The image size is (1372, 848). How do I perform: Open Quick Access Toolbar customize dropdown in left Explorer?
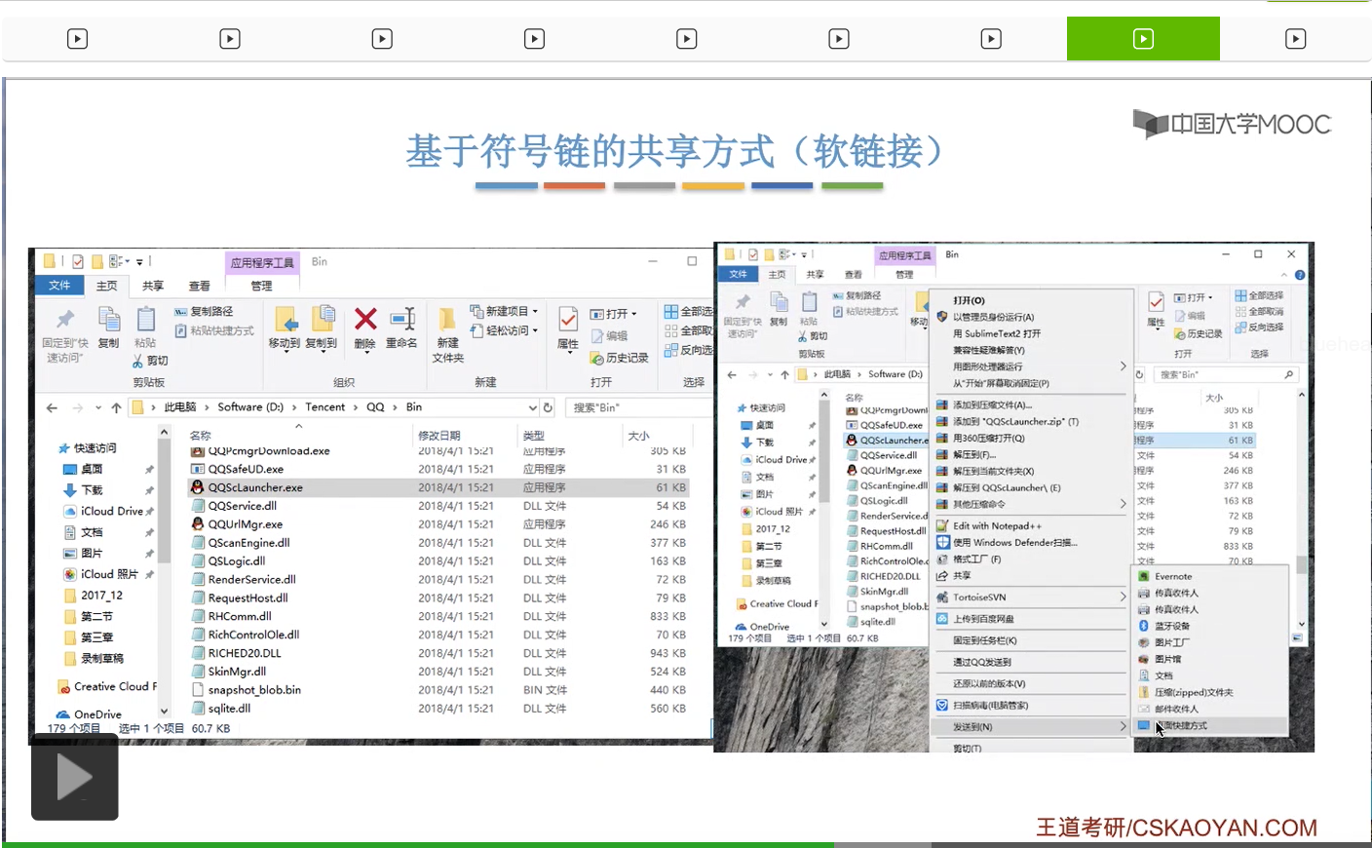[139, 262]
